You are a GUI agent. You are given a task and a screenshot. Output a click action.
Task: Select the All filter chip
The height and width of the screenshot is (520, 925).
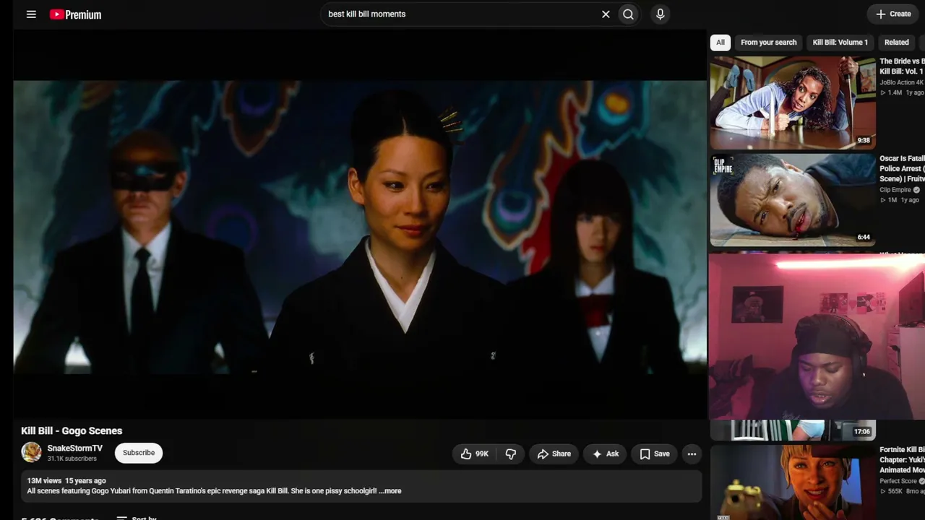pyautogui.click(x=720, y=43)
